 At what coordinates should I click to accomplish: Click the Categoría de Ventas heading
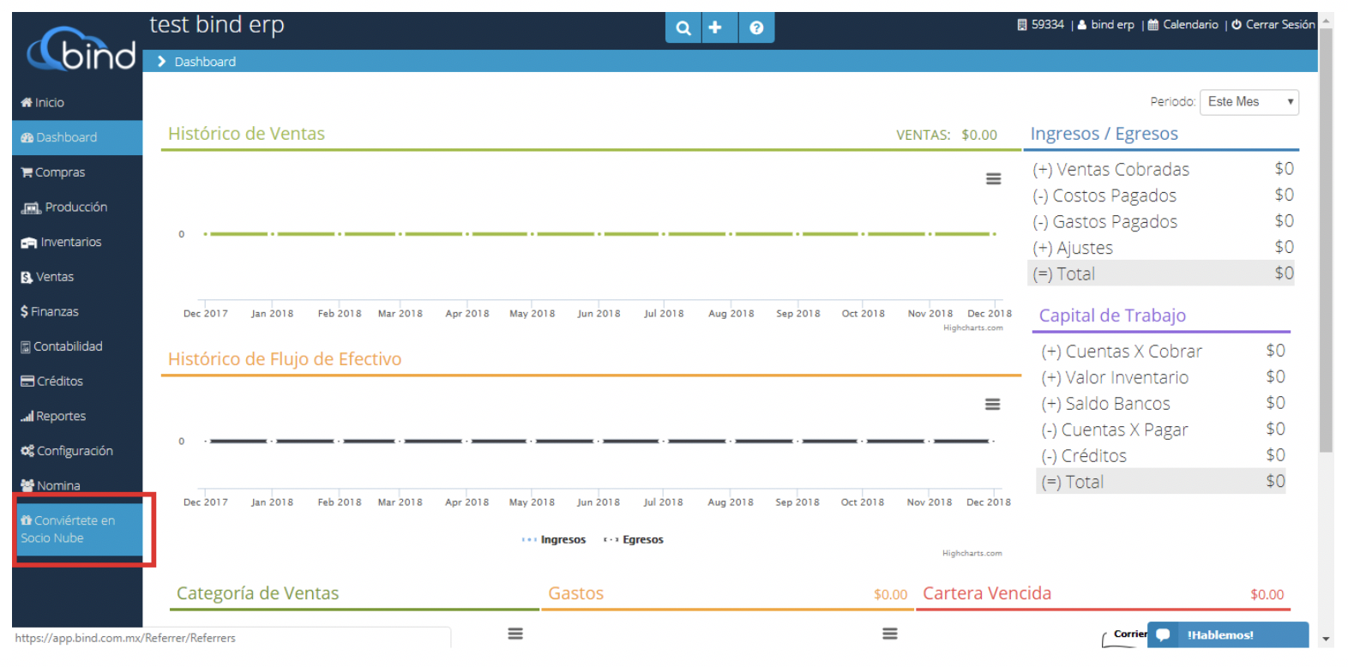coord(257,593)
